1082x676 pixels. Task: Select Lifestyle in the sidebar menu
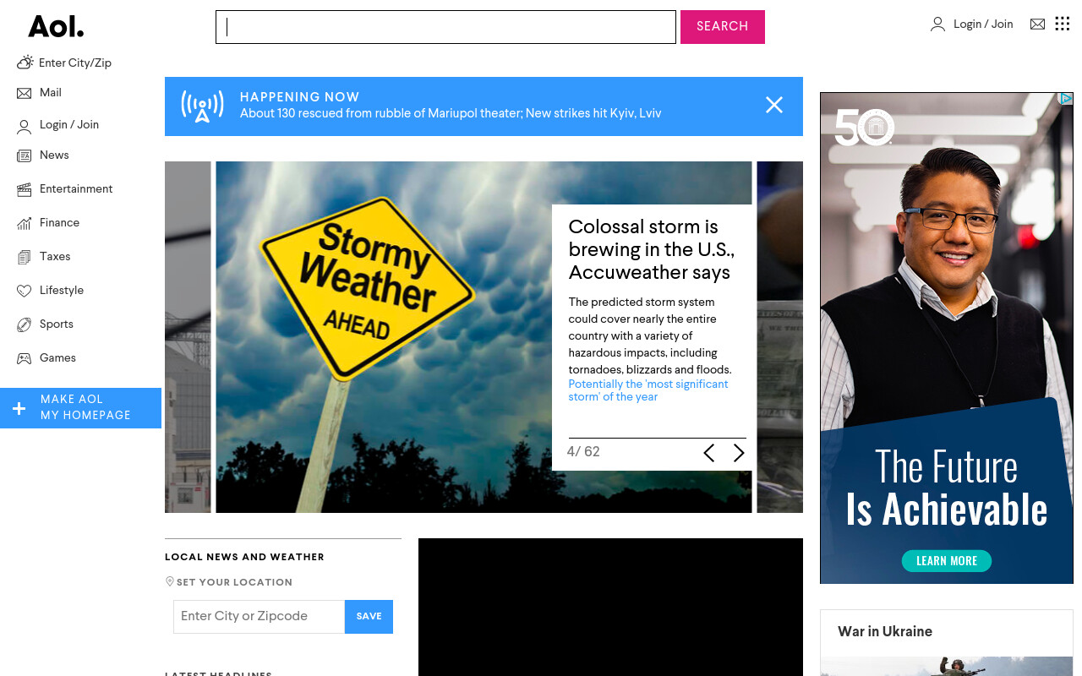click(51, 291)
